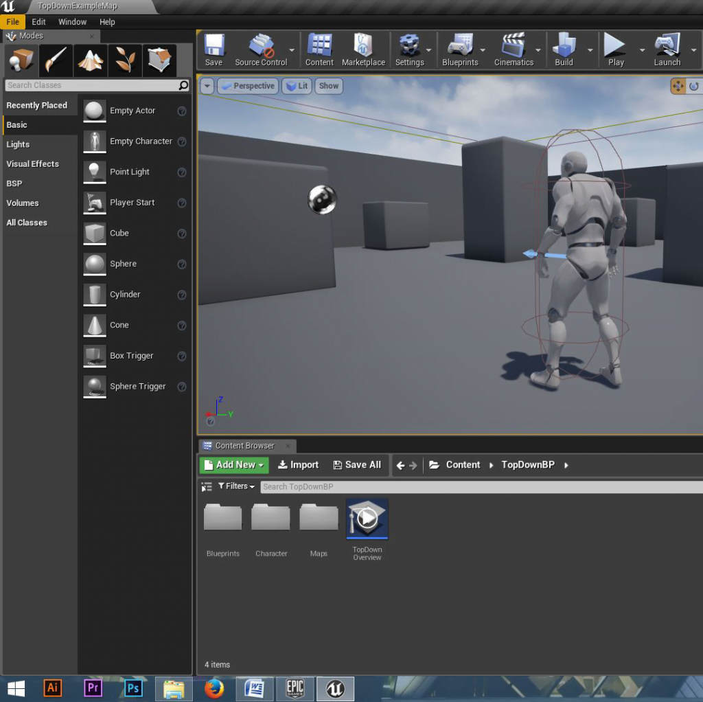Click the Save toolbar icon
The image size is (703, 702).
pos(214,49)
